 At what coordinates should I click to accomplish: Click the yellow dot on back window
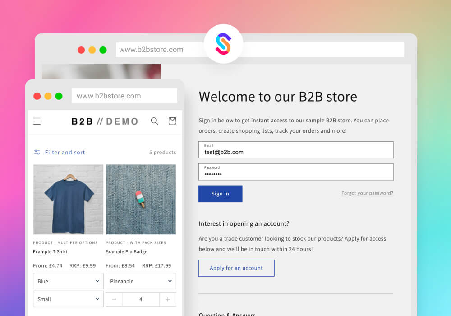click(92, 50)
